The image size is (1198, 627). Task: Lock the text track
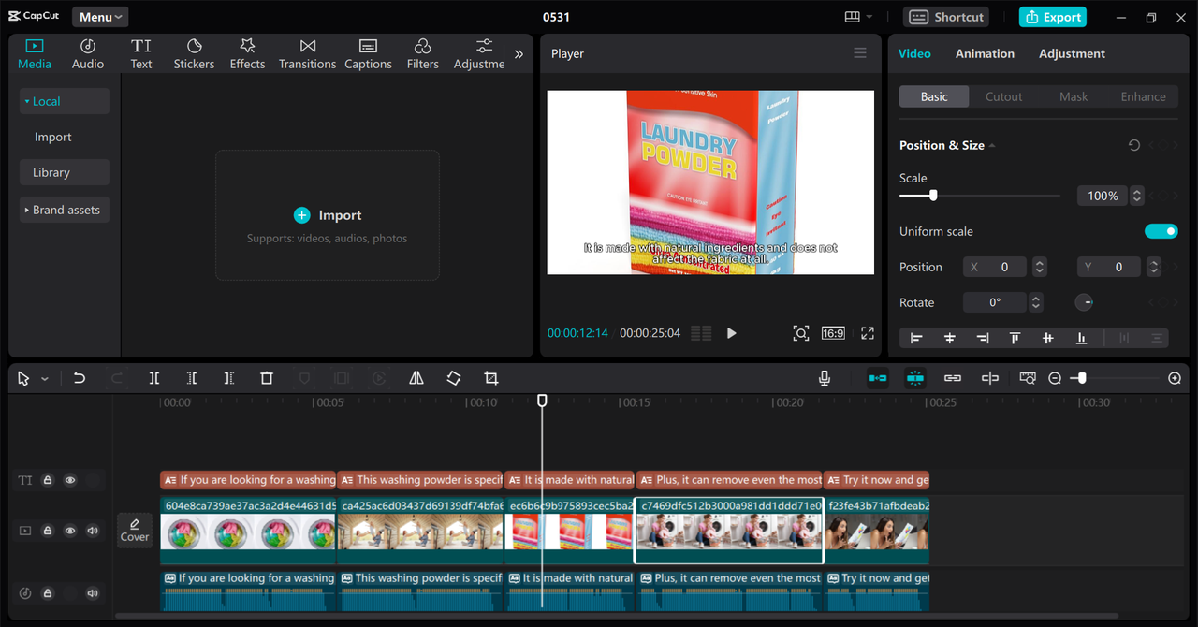coord(48,480)
